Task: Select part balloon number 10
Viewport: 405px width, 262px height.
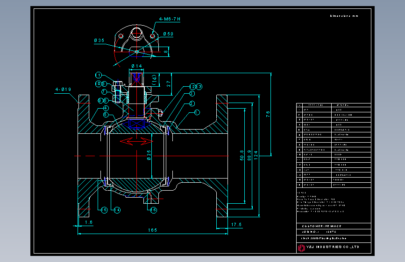Action: [x=99, y=84]
